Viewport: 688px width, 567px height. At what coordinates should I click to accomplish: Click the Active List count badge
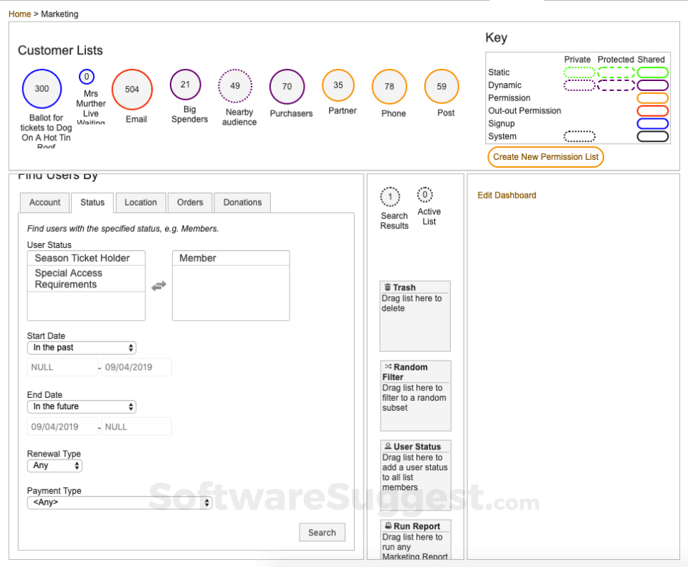pyautogui.click(x=425, y=194)
